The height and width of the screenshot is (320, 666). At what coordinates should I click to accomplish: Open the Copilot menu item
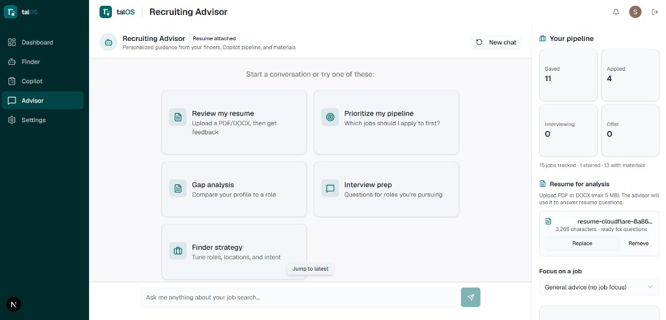(x=42, y=81)
